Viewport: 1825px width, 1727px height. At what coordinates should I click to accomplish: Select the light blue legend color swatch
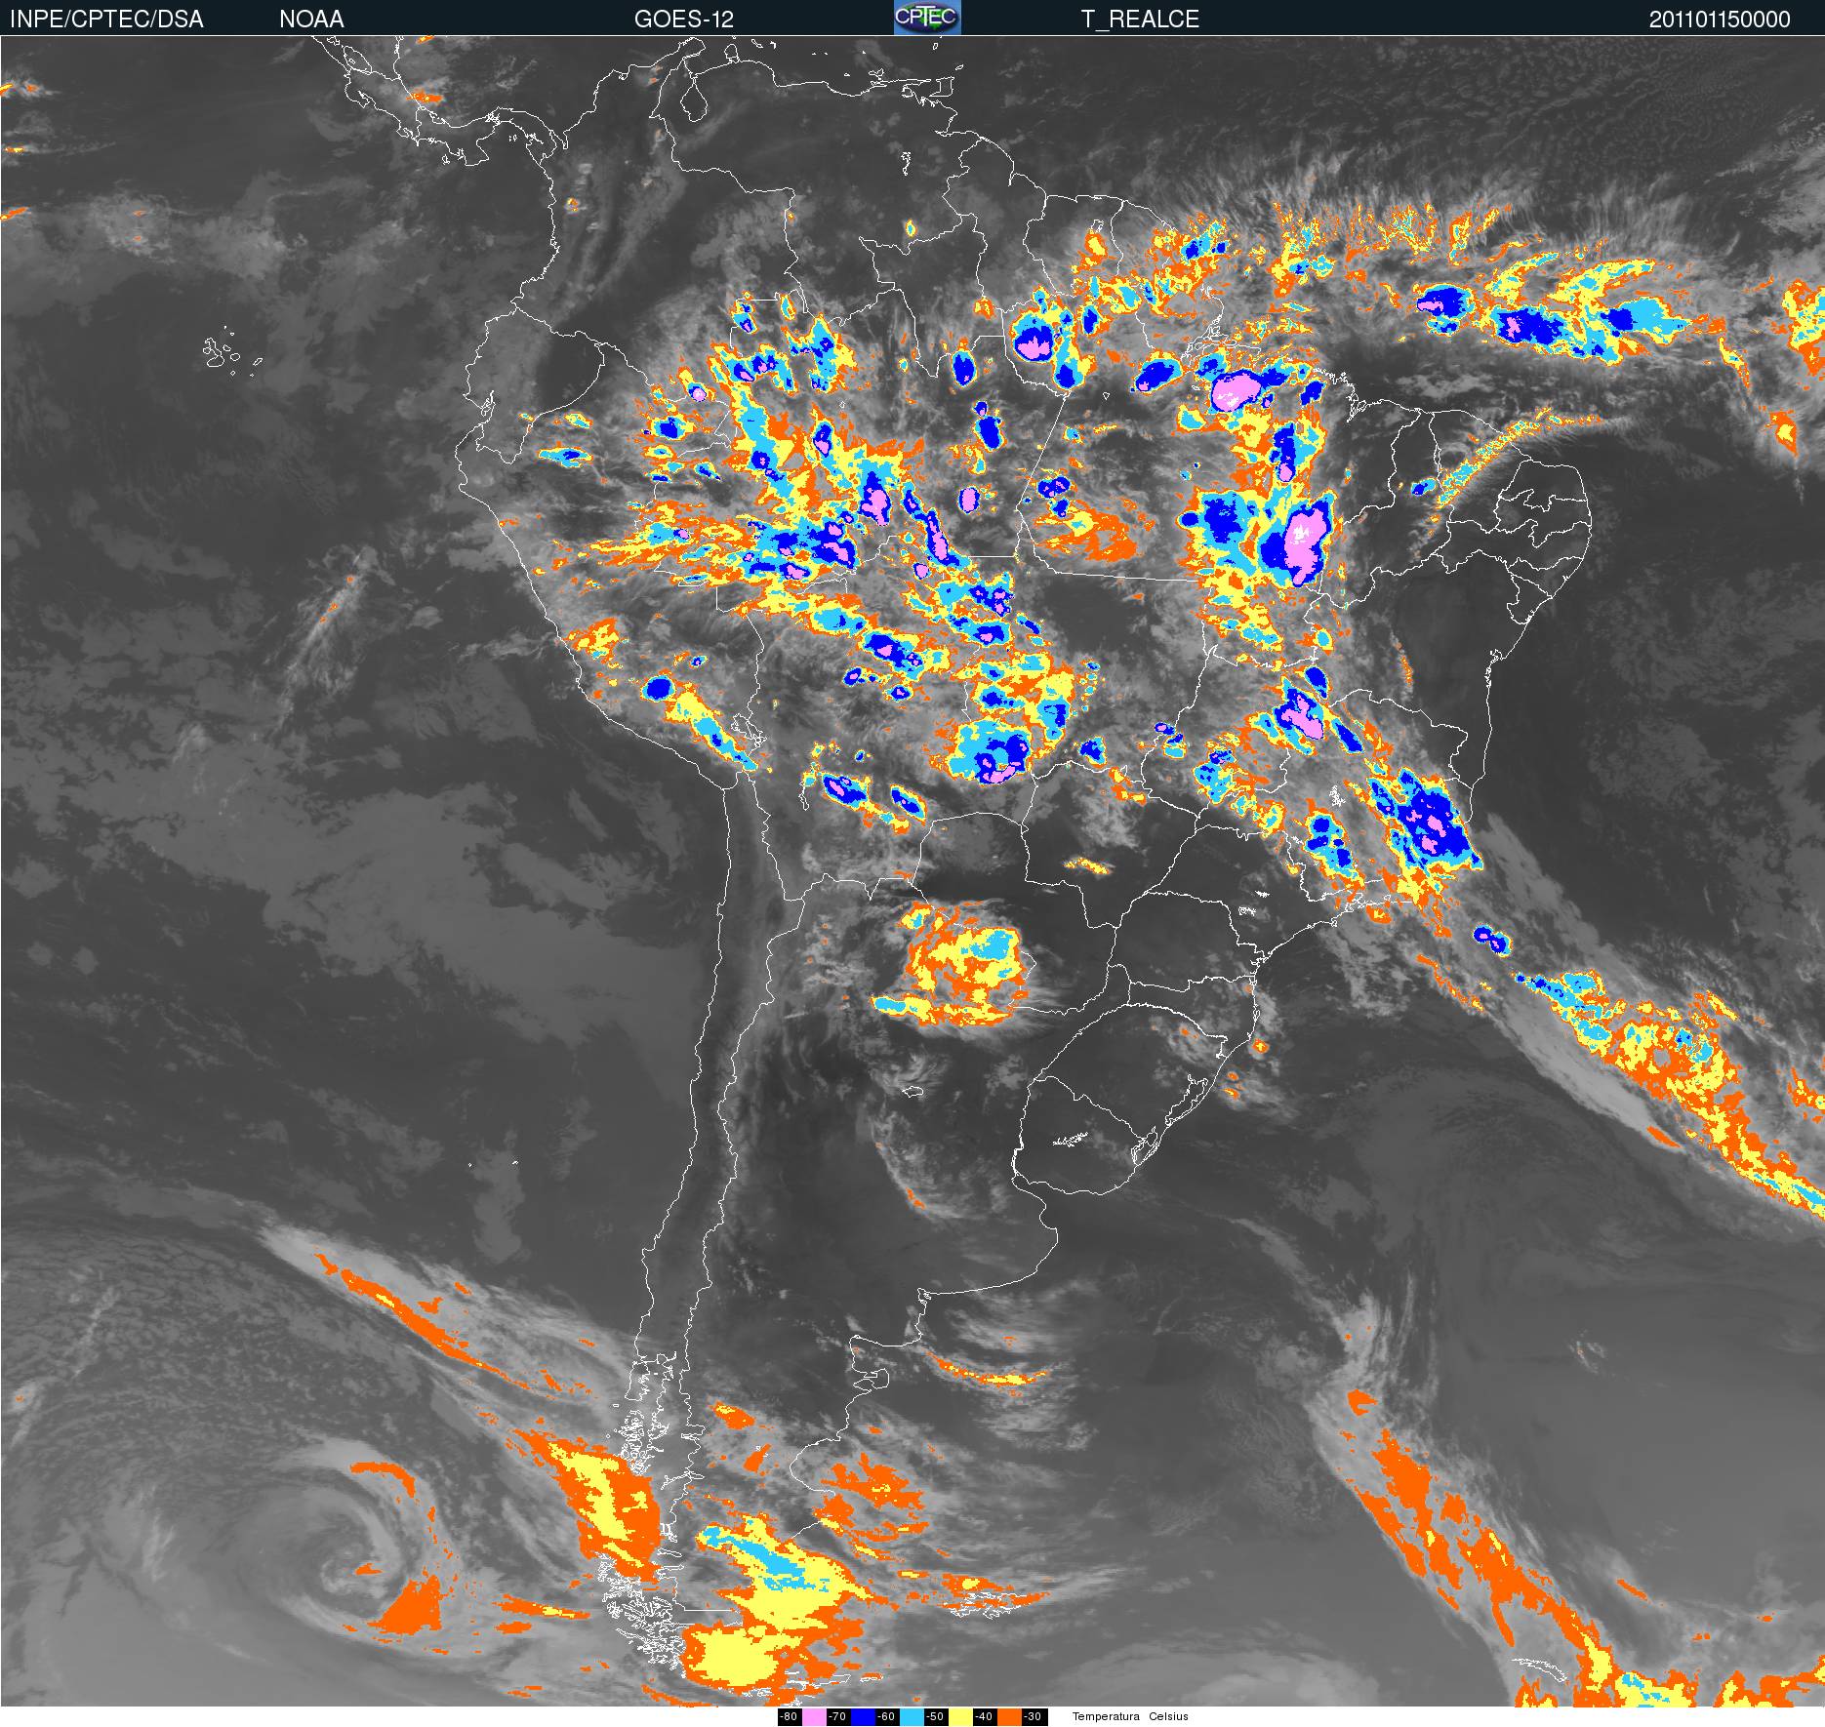[x=912, y=1717]
